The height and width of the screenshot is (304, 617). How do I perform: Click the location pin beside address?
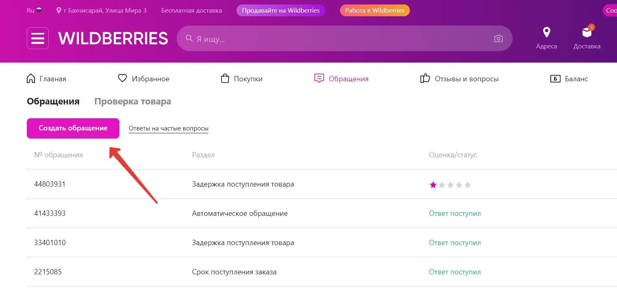click(59, 11)
